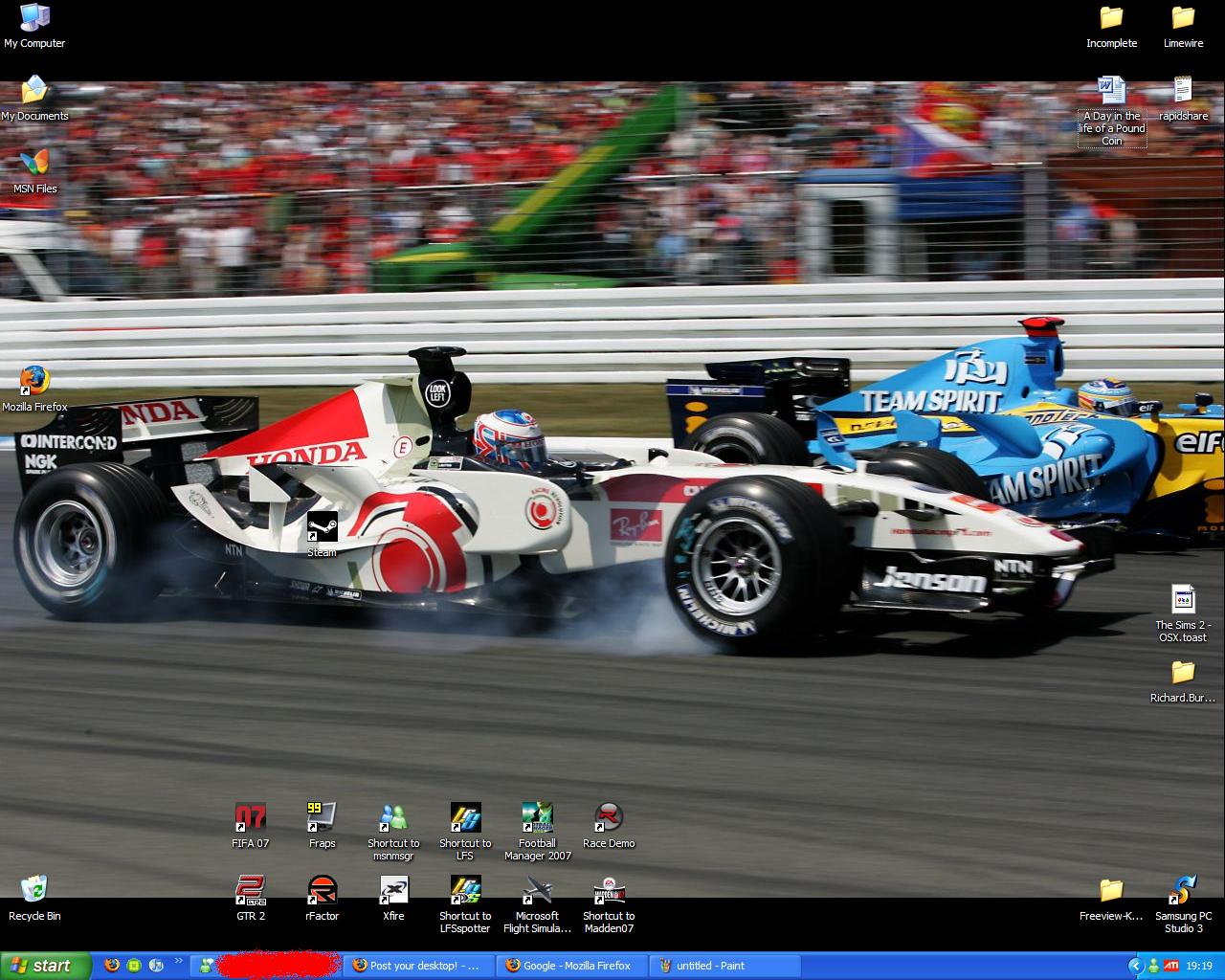Screen dimensions: 1225x980
Task: Select the Incomplete folder icon
Action: coord(1111,26)
